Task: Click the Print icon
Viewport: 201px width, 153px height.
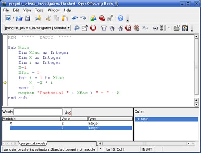Action: [x=38, y=18]
